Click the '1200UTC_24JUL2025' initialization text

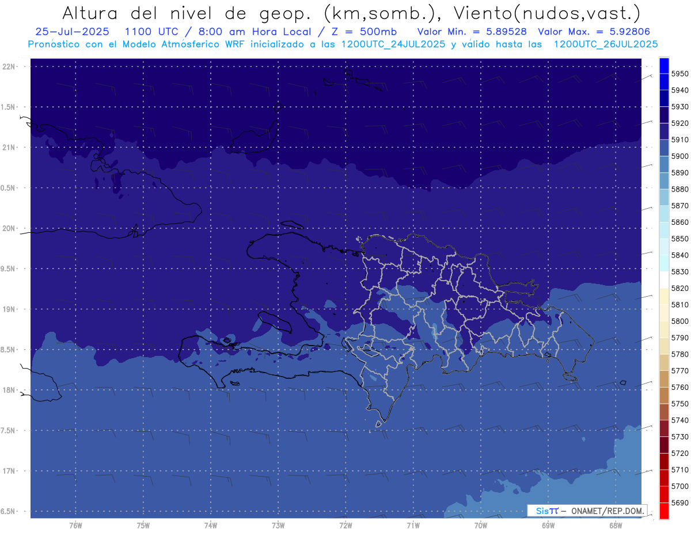click(x=393, y=44)
